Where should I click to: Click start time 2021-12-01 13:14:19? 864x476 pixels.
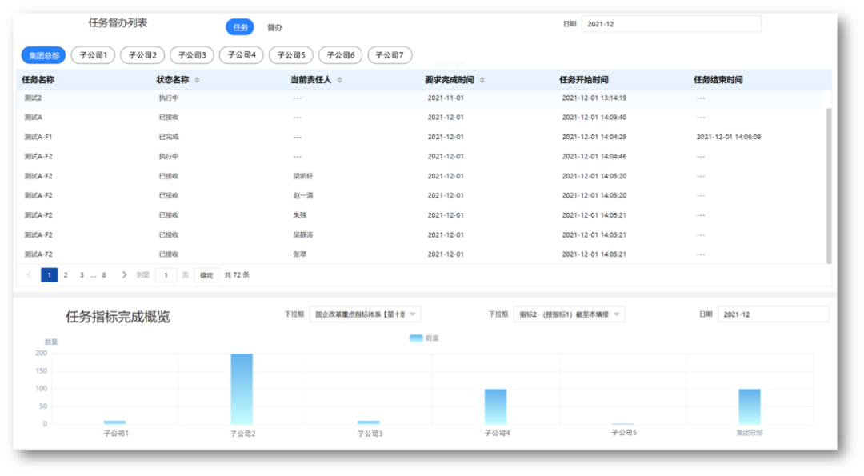(594, 98)
